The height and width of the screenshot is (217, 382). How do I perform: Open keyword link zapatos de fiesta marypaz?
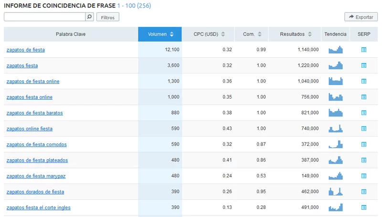click(36, 176)
